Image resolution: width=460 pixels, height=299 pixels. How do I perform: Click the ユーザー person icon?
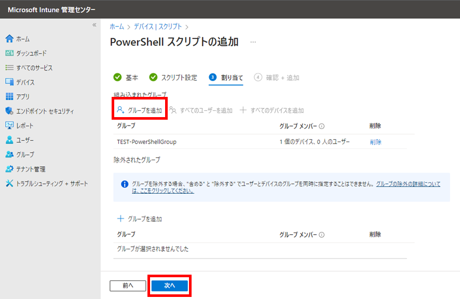tap(9, 140)
